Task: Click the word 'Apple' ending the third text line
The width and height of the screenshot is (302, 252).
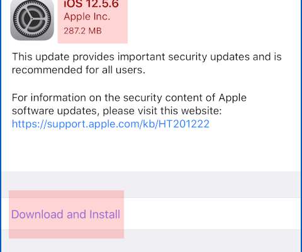Action: pyautogui.click(x=233, y=98)
